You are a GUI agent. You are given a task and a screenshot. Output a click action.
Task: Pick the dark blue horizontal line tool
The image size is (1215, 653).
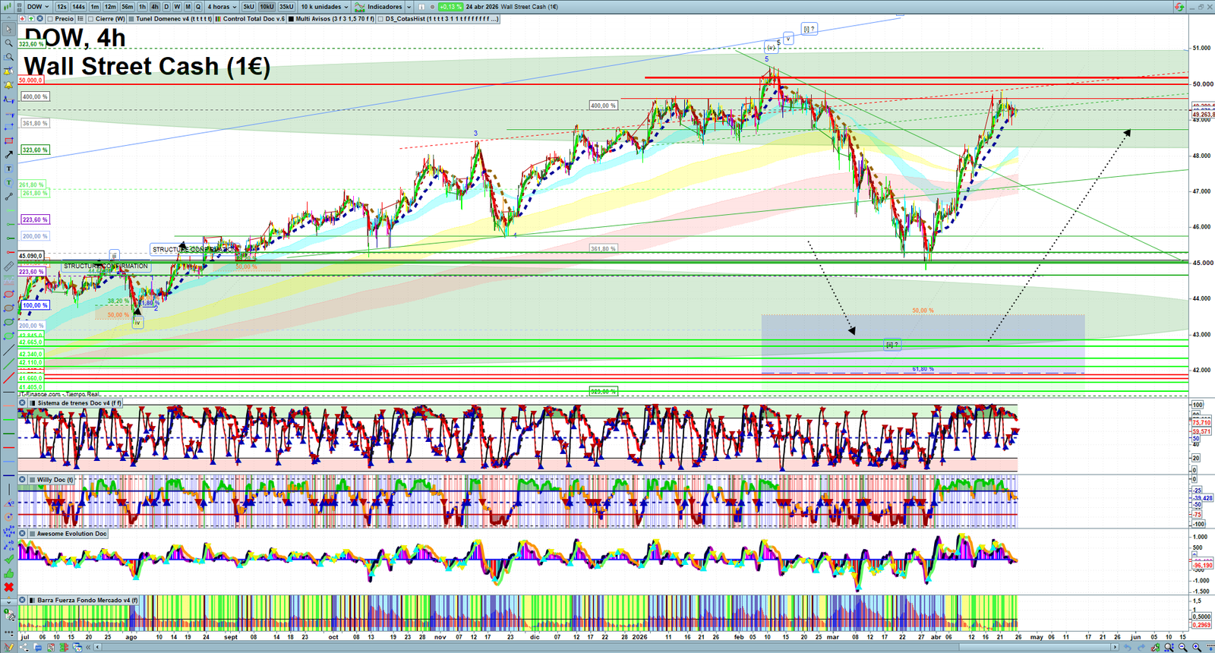pyautogui.click(x=8, y=475)
